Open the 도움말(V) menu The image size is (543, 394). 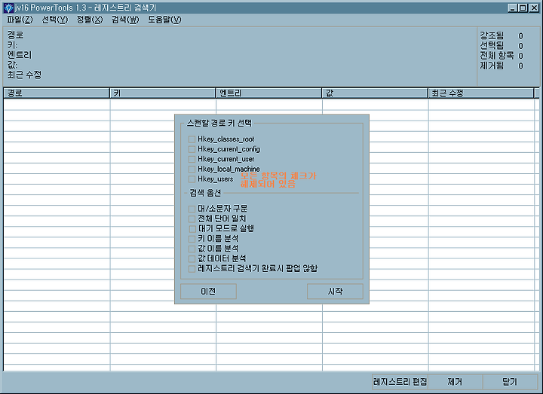(x=164, y=20)
